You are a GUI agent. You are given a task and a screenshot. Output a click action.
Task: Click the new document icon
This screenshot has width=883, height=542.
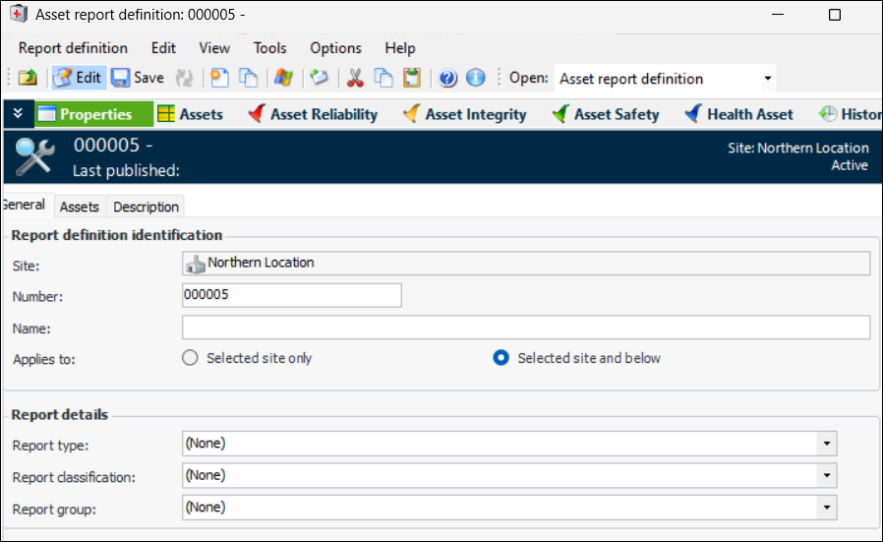click(x=221, y=78)
